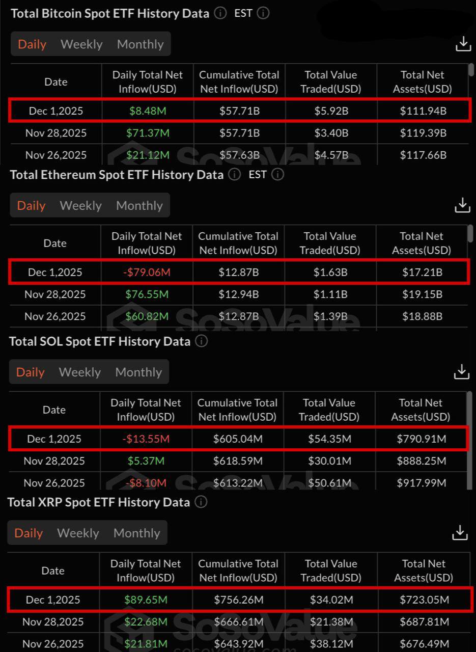Switch Bitcoin ETF table to Monthly

point(140,44)
